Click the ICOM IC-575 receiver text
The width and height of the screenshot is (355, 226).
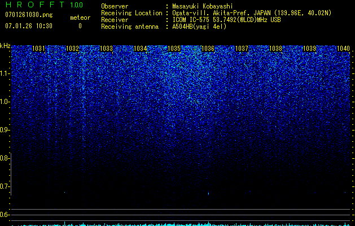(x=226, y=20)
